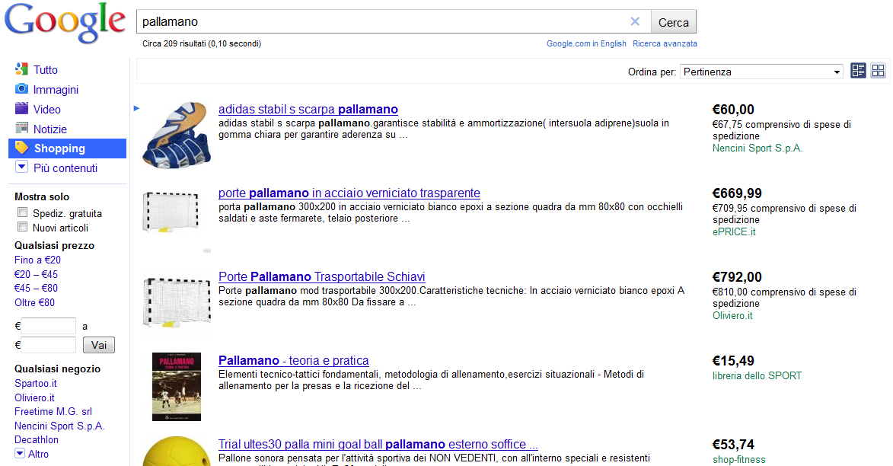893x466 pixels.
Task: Select the Tutto sidebar item
Action: point(45,70)
